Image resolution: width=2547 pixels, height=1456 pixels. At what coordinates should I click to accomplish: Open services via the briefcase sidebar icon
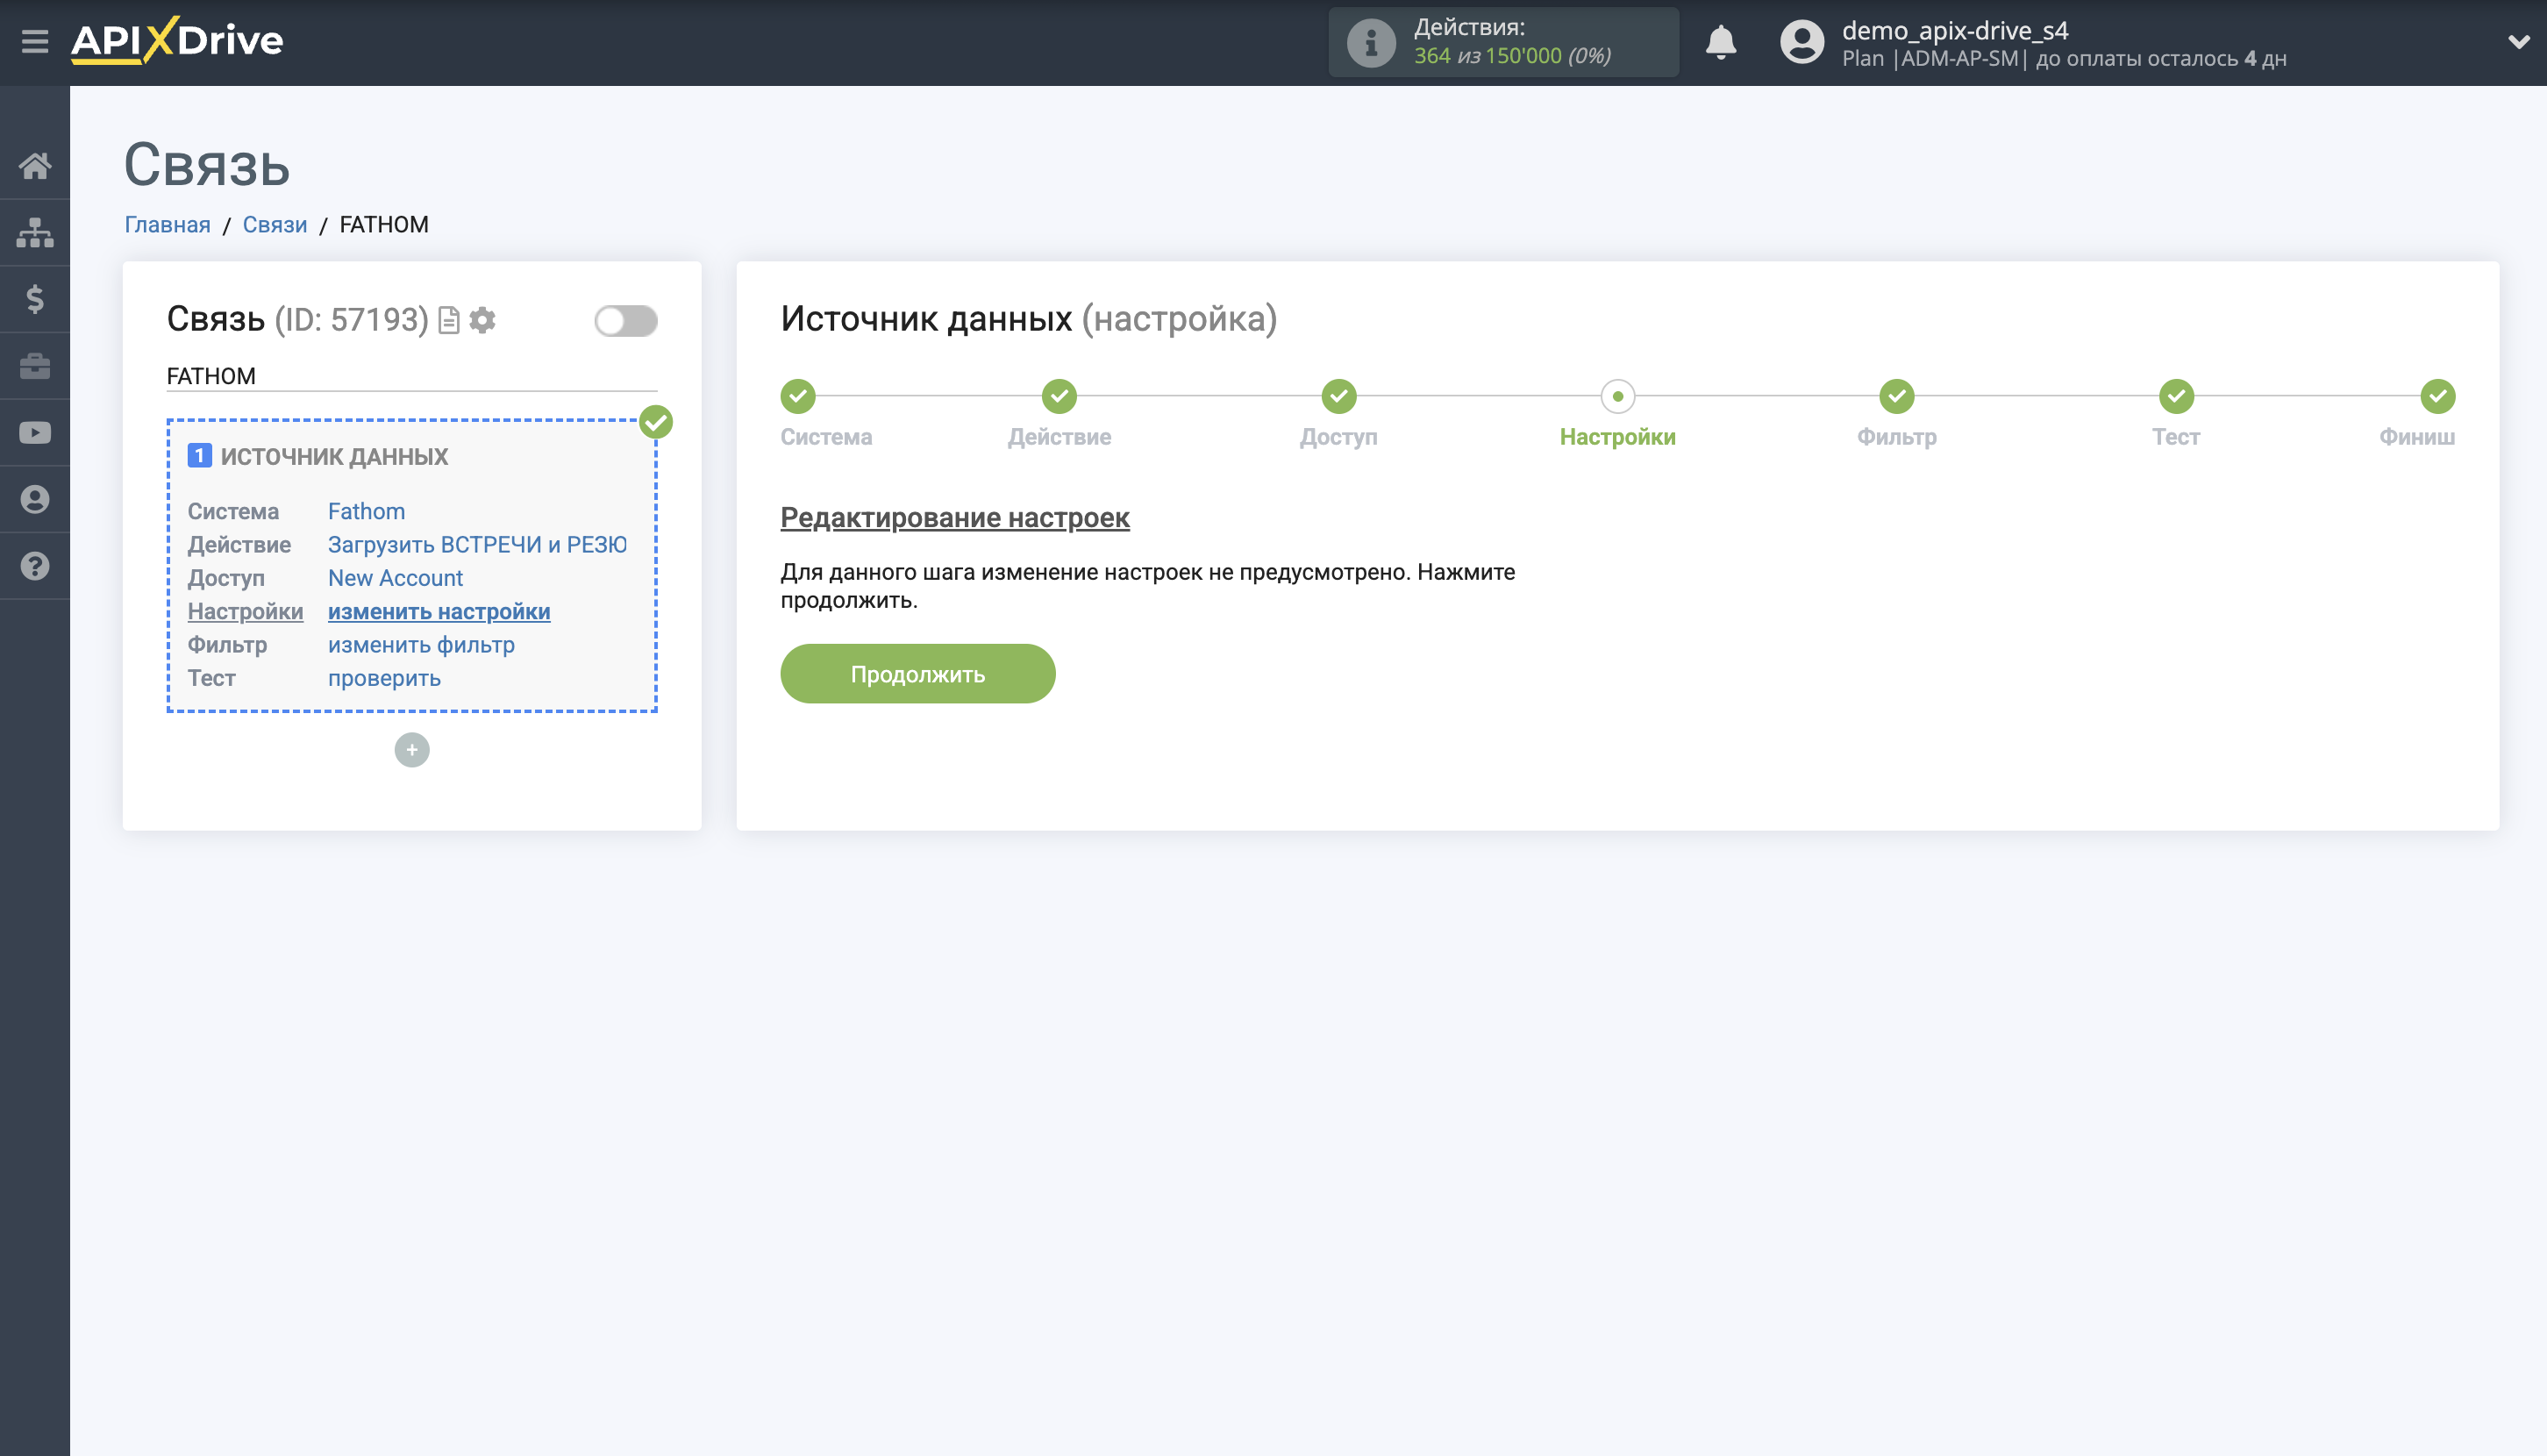coord(35,365)
